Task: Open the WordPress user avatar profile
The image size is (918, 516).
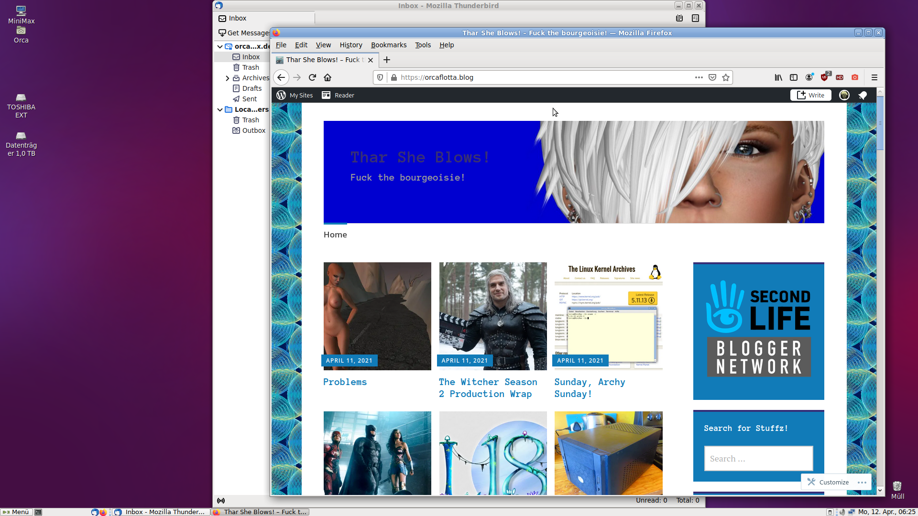Action: pyautogui.click(x=844, y=95)
